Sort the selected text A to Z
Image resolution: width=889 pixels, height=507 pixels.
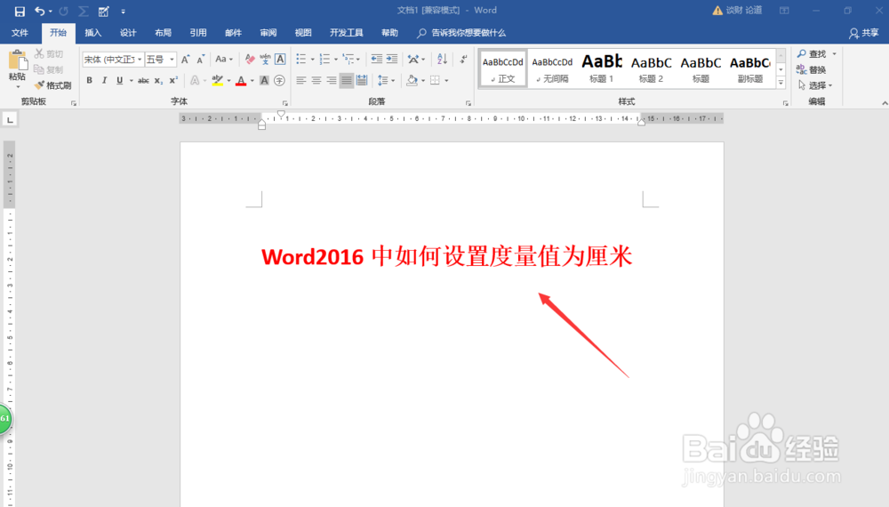coord(442,59)
